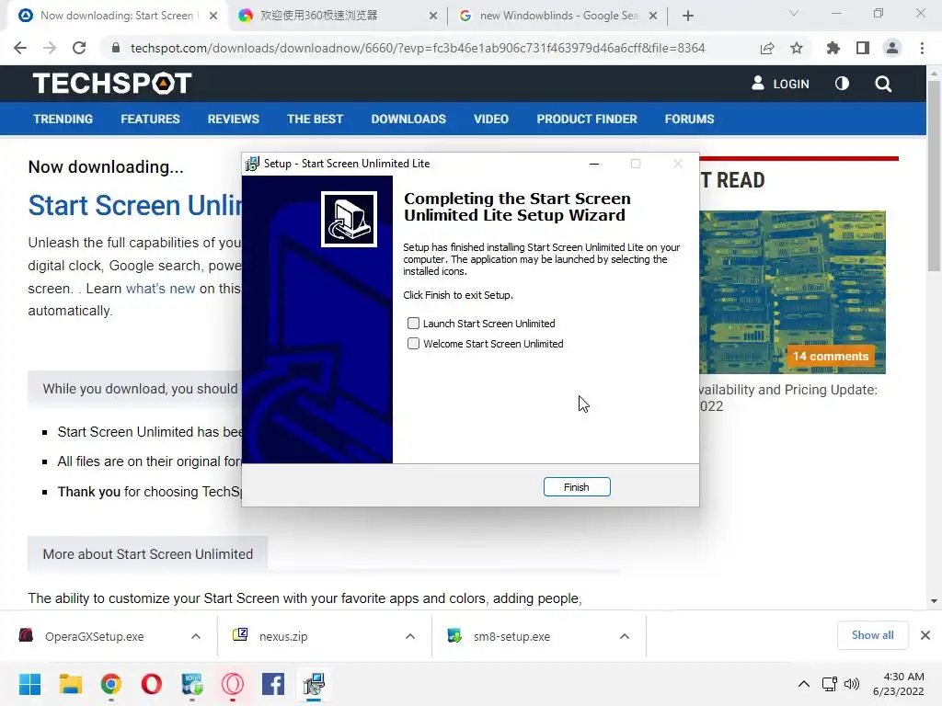This screenshot has height=706, width=942.
Task: Open Chrome from the taskbar
Action: coord(111,684)
